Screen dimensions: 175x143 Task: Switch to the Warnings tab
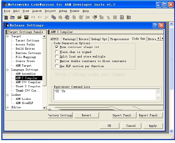pos(69,39)
